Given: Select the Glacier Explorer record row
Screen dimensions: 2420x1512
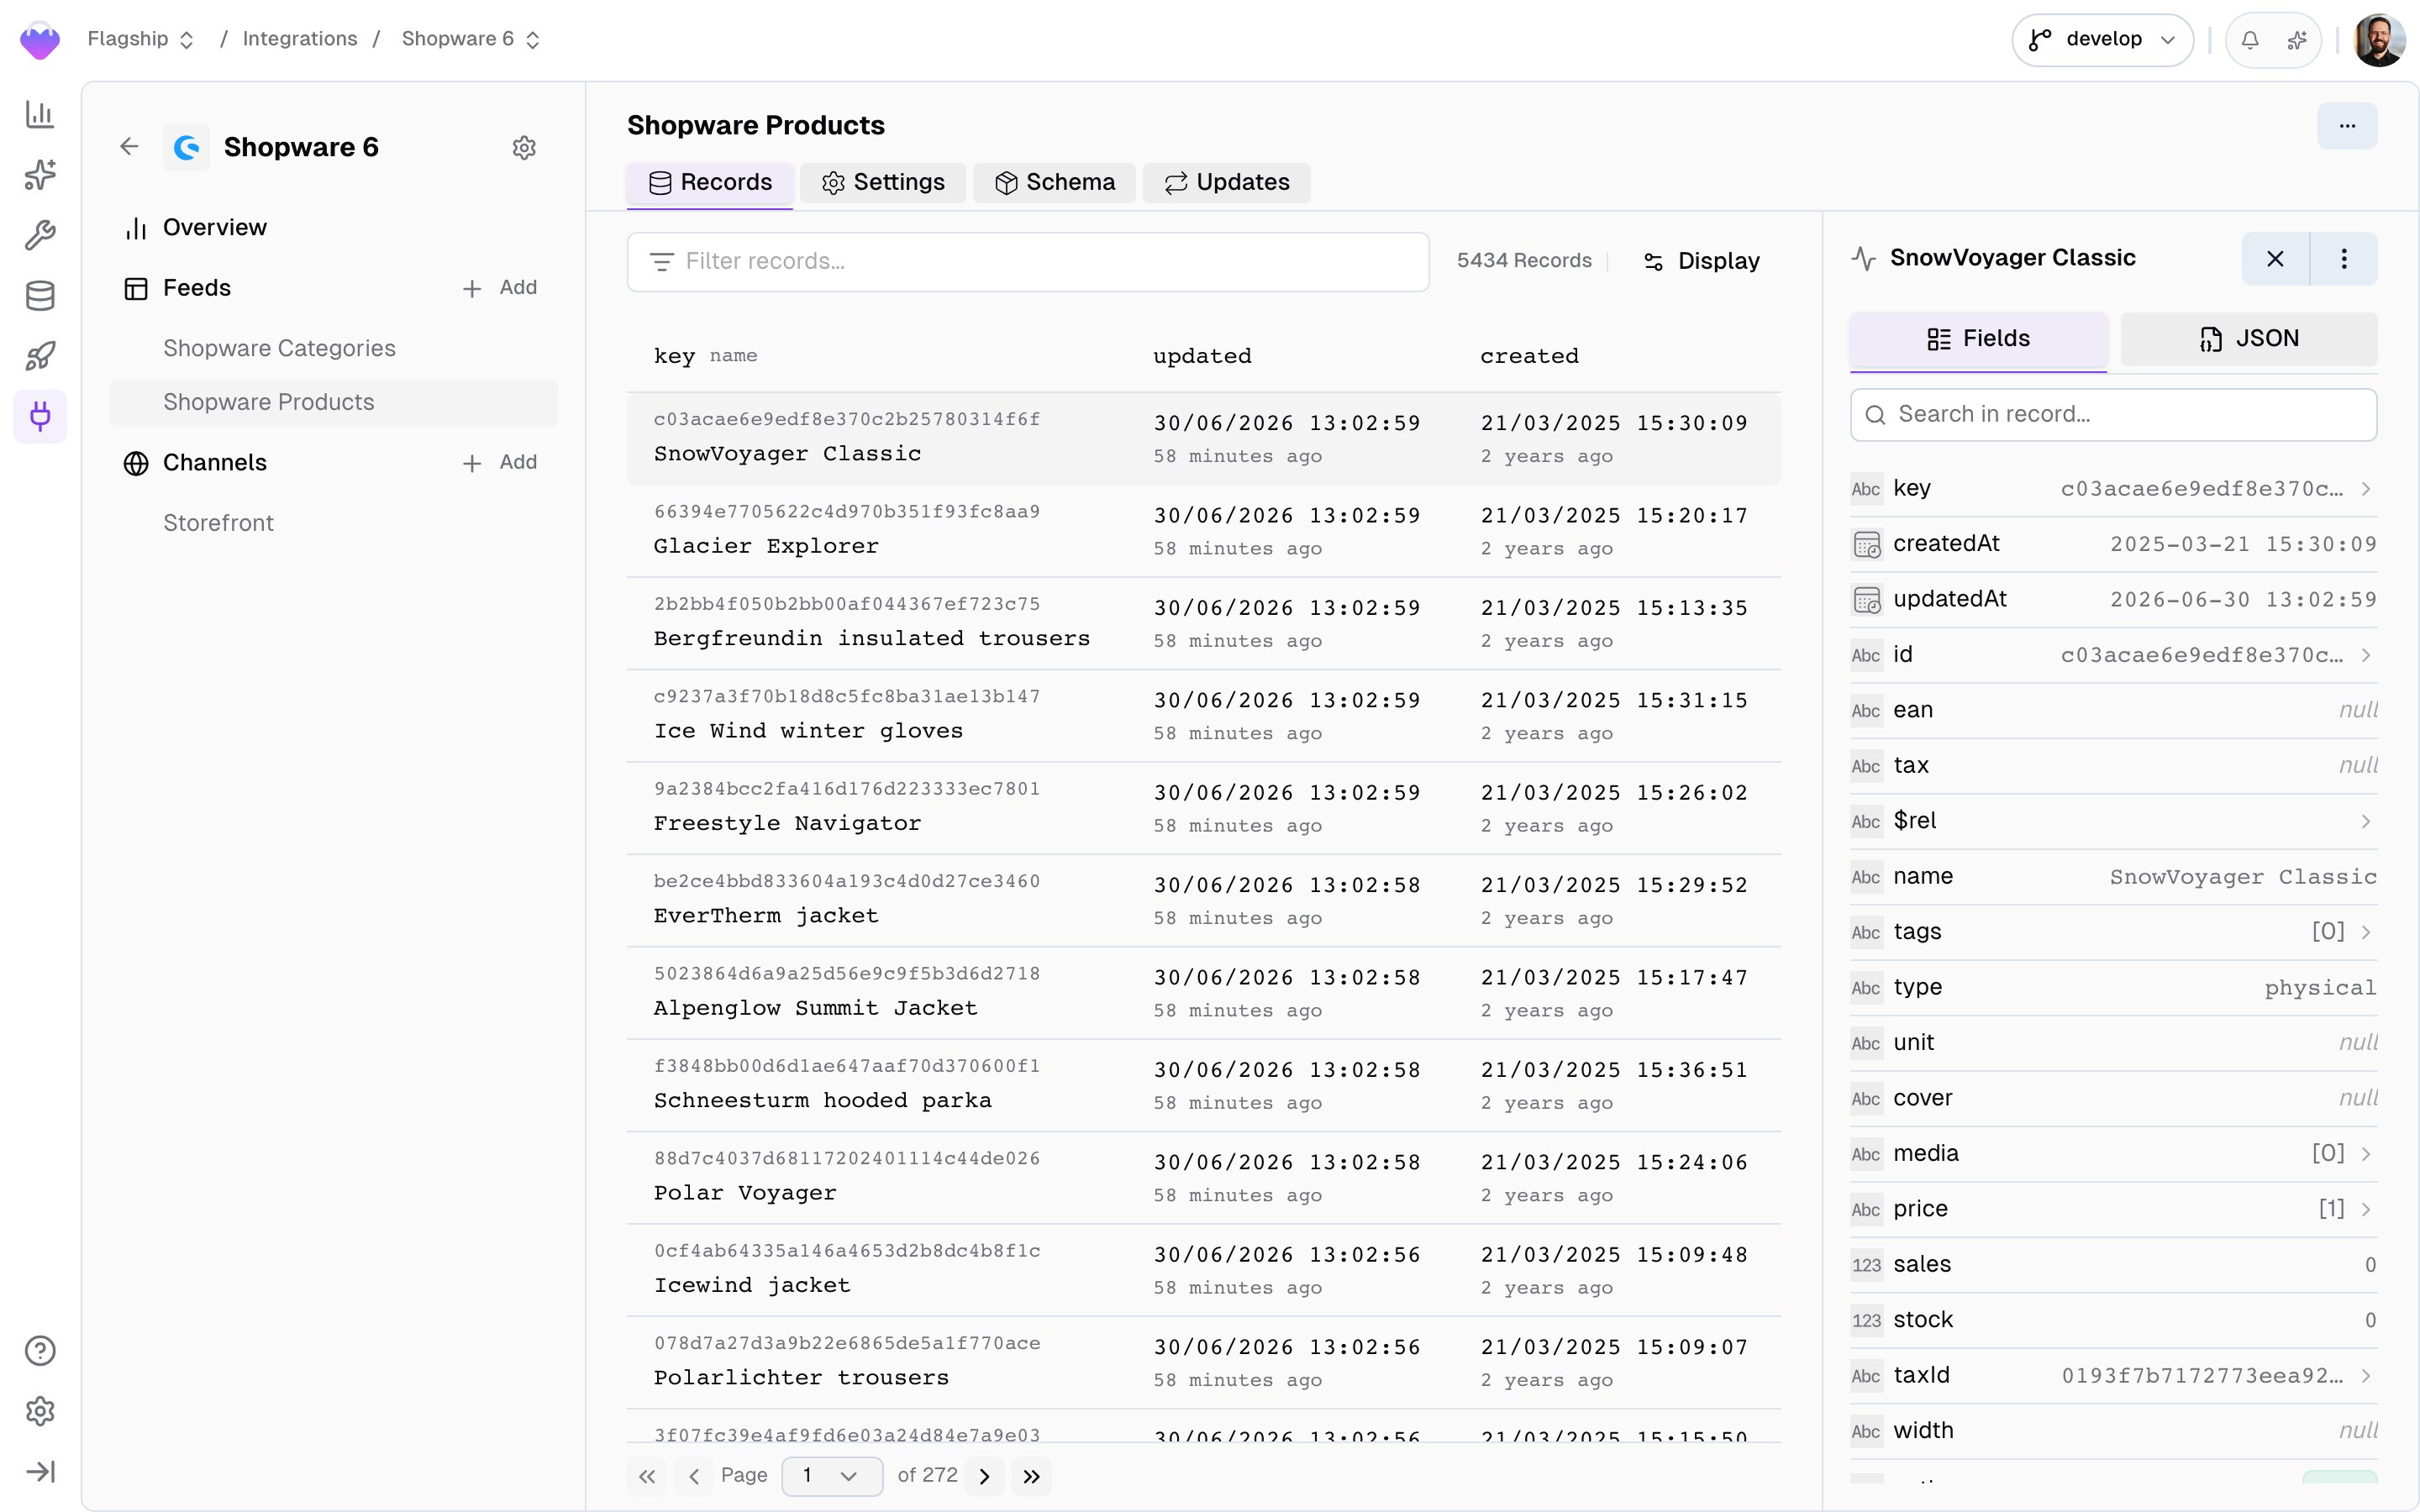Looking at the screenshot, I should click(x=1203, y=531).
